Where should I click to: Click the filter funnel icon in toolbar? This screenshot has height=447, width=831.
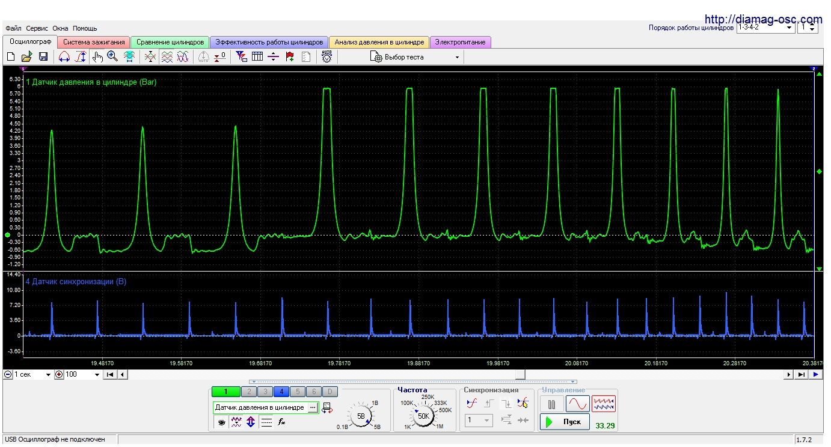[241, 57]
